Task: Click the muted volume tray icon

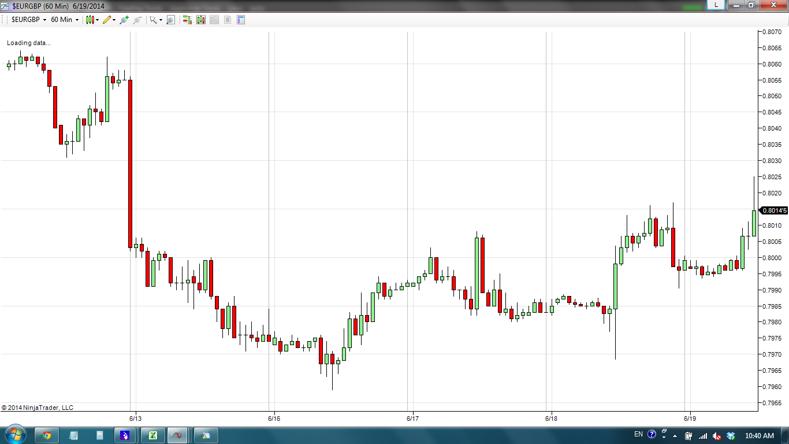Action: pos(717,435)
